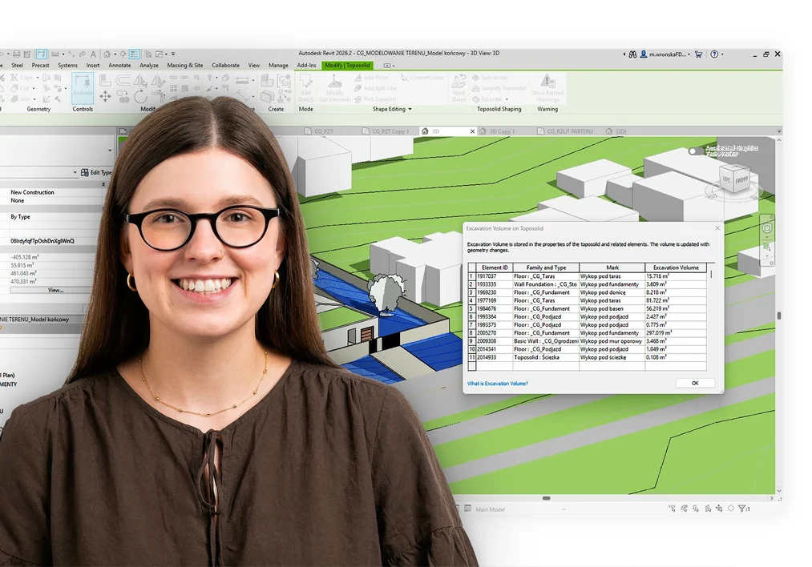Viewport: 812px width, 567px height.
Task: Switch to the Manage ribbon tab
Action: 281,65
